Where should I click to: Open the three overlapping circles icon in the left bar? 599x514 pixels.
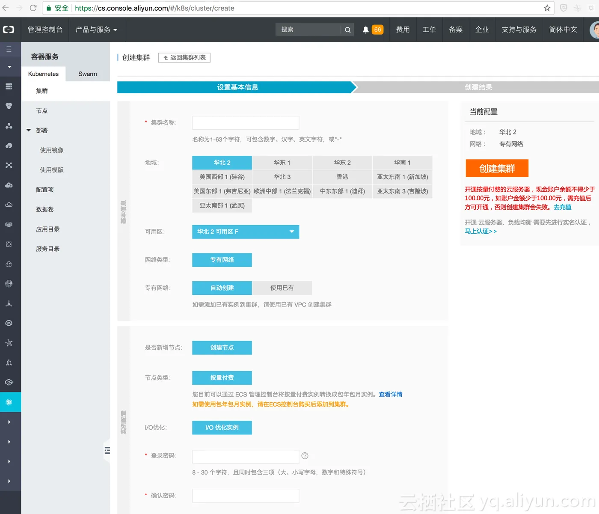[x=9, y=264]
